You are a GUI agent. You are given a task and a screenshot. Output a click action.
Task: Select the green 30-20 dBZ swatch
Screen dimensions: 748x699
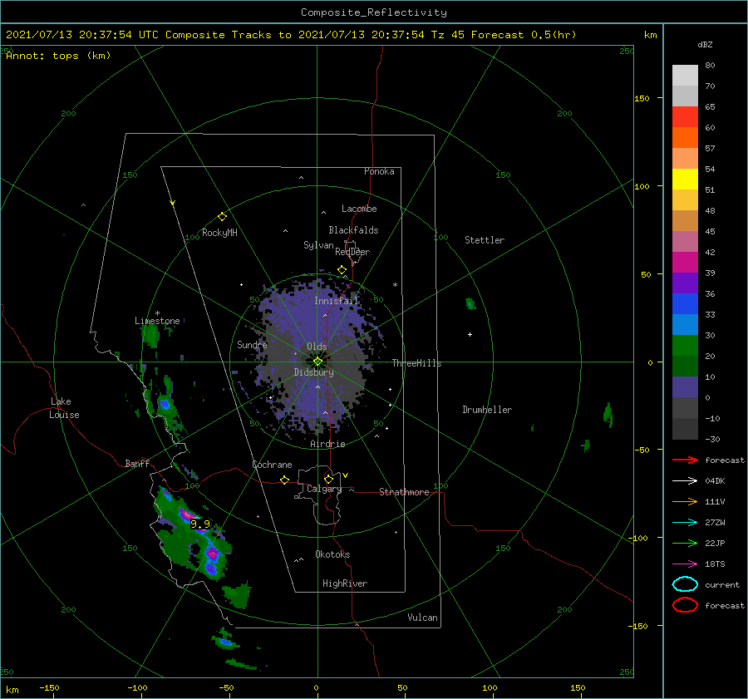pyautogui.click(x=685, y=345)
